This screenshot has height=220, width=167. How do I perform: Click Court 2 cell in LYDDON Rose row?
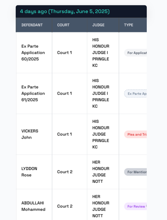(x=65, y=172)
